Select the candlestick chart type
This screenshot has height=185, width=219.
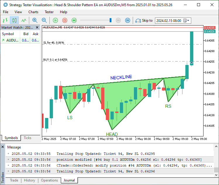point(14,20)
